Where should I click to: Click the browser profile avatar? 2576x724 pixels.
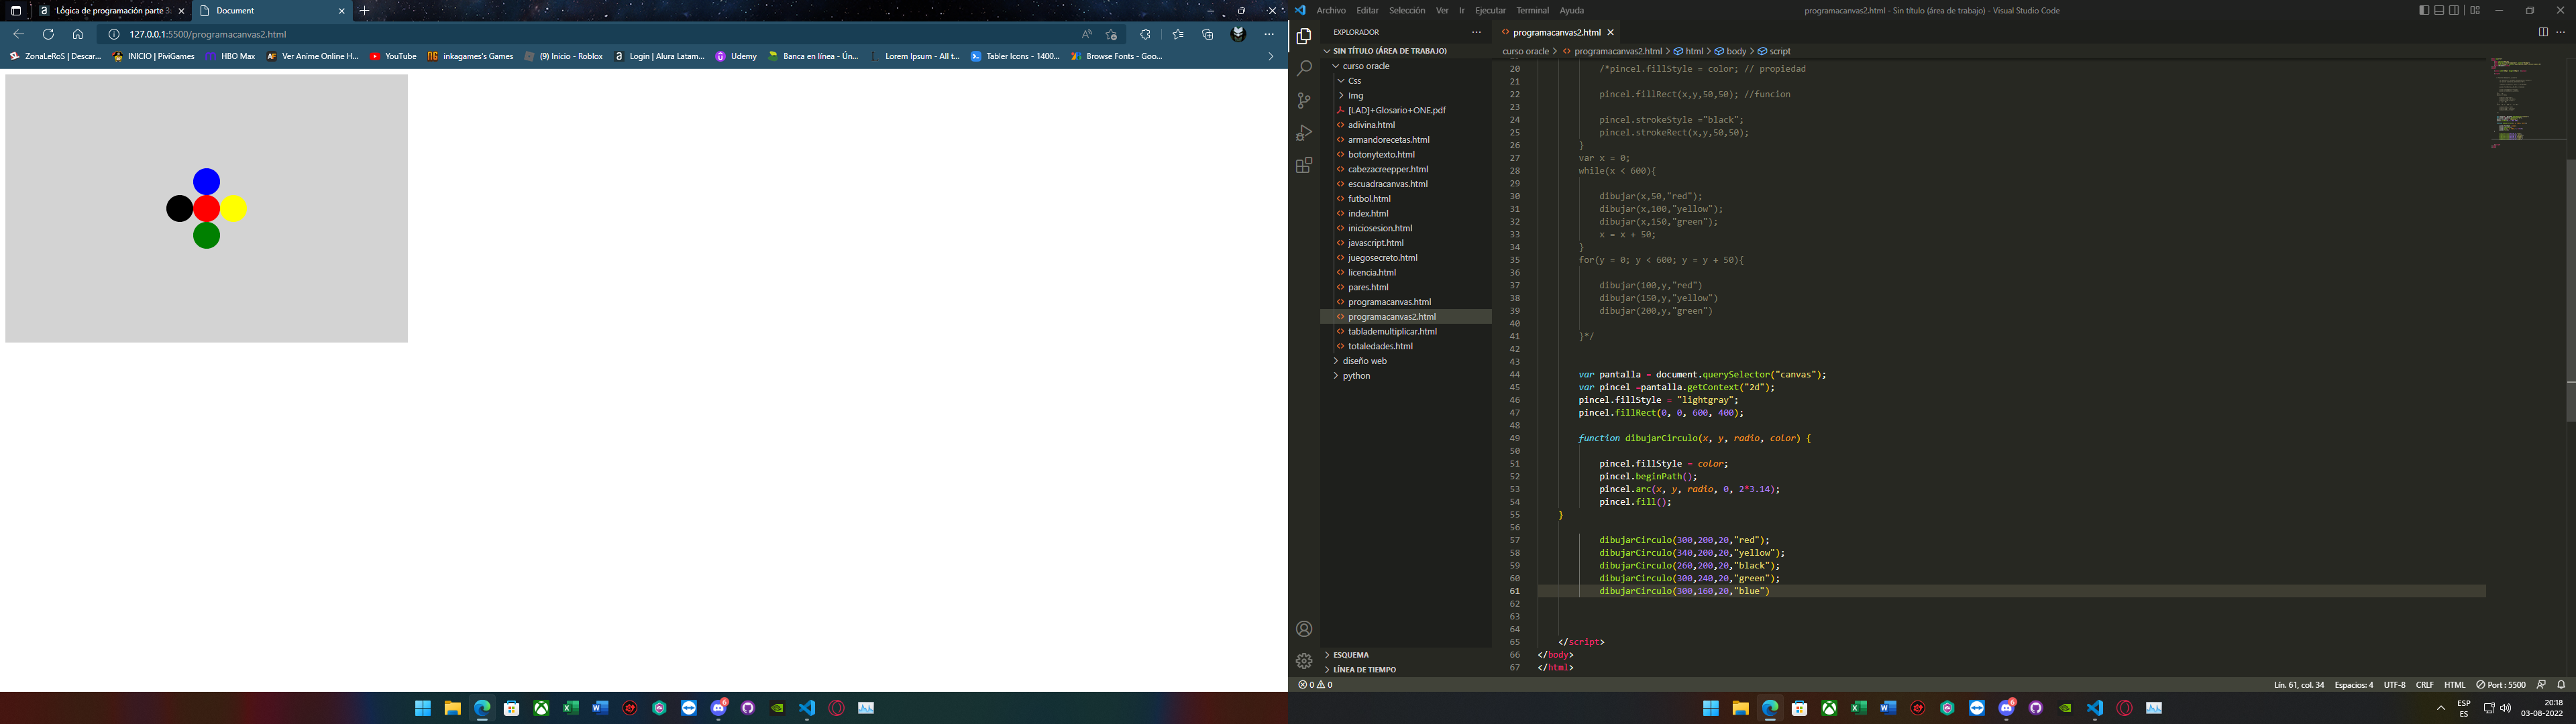(x=1238, y=34)
